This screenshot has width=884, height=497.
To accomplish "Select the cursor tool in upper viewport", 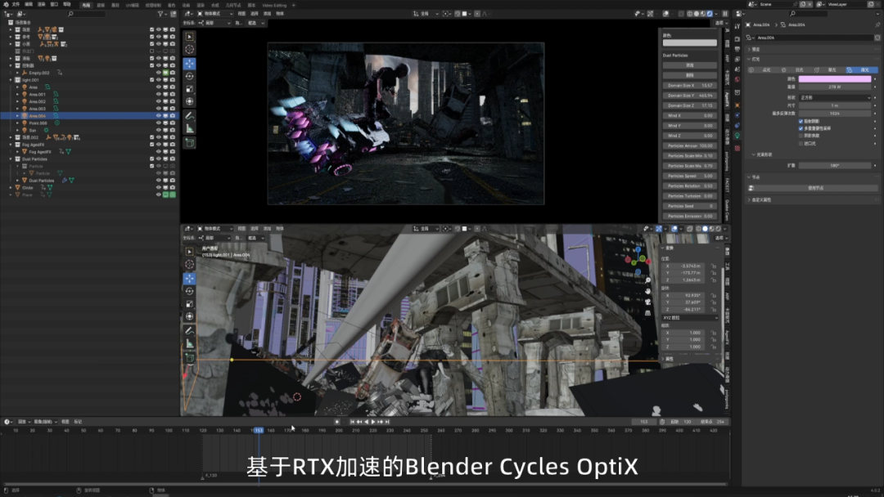I will click(189, 50).
